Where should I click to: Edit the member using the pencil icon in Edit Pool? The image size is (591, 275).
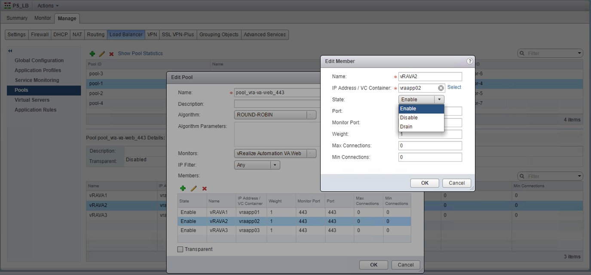click(193, 188)
